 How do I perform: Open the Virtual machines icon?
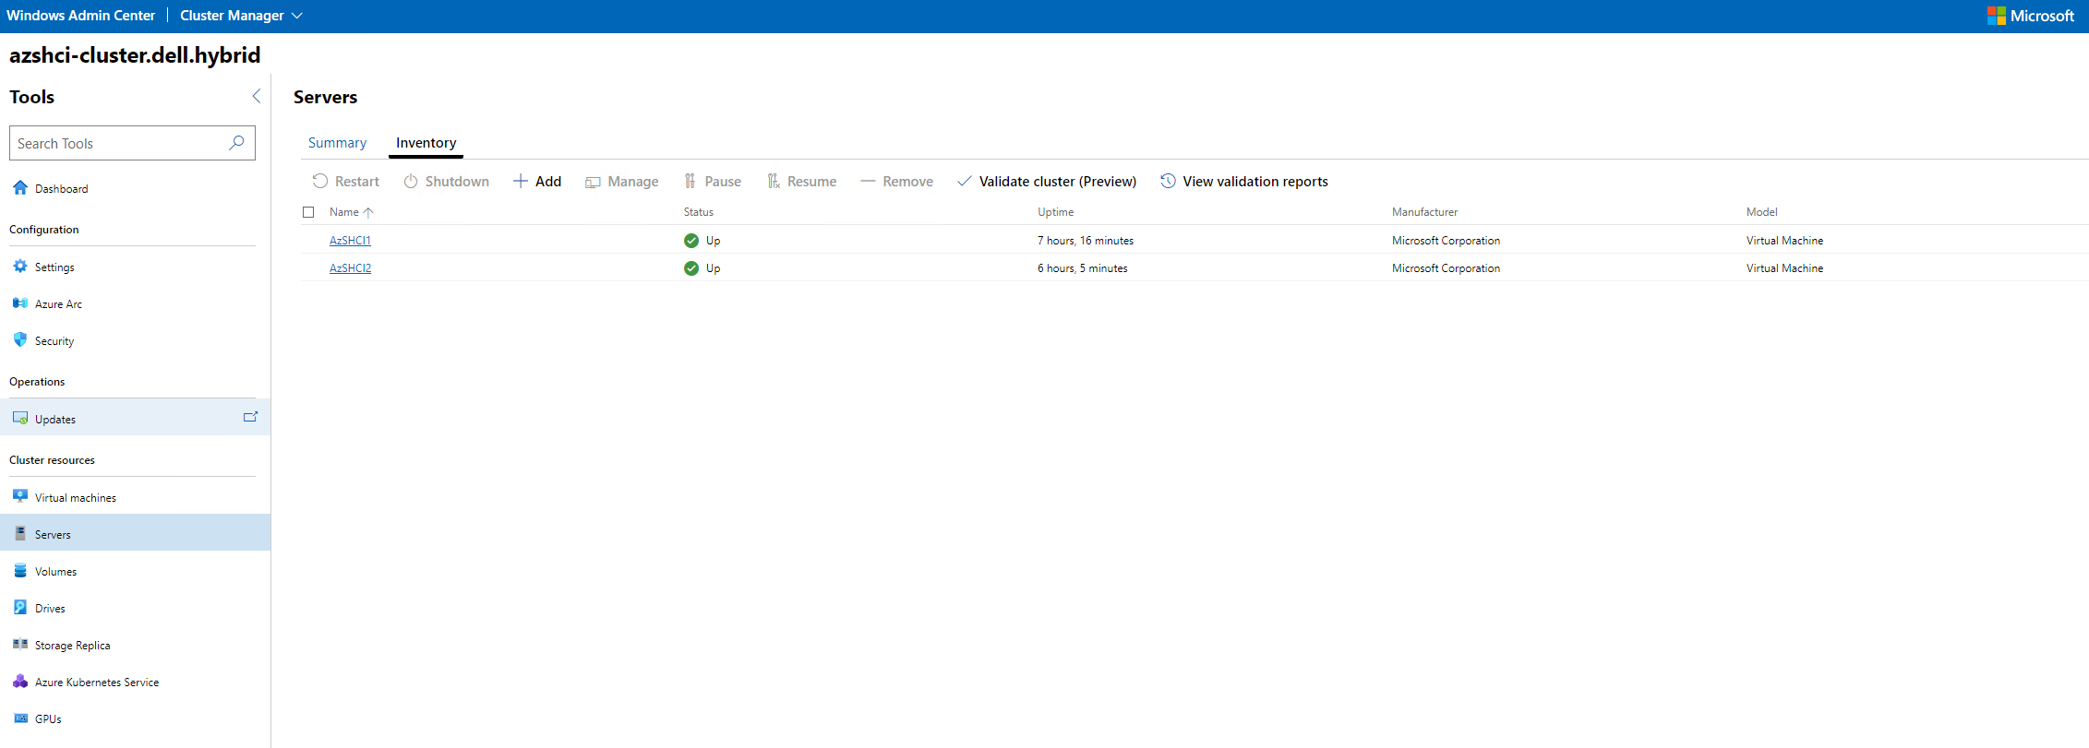(x=20, y=496)
